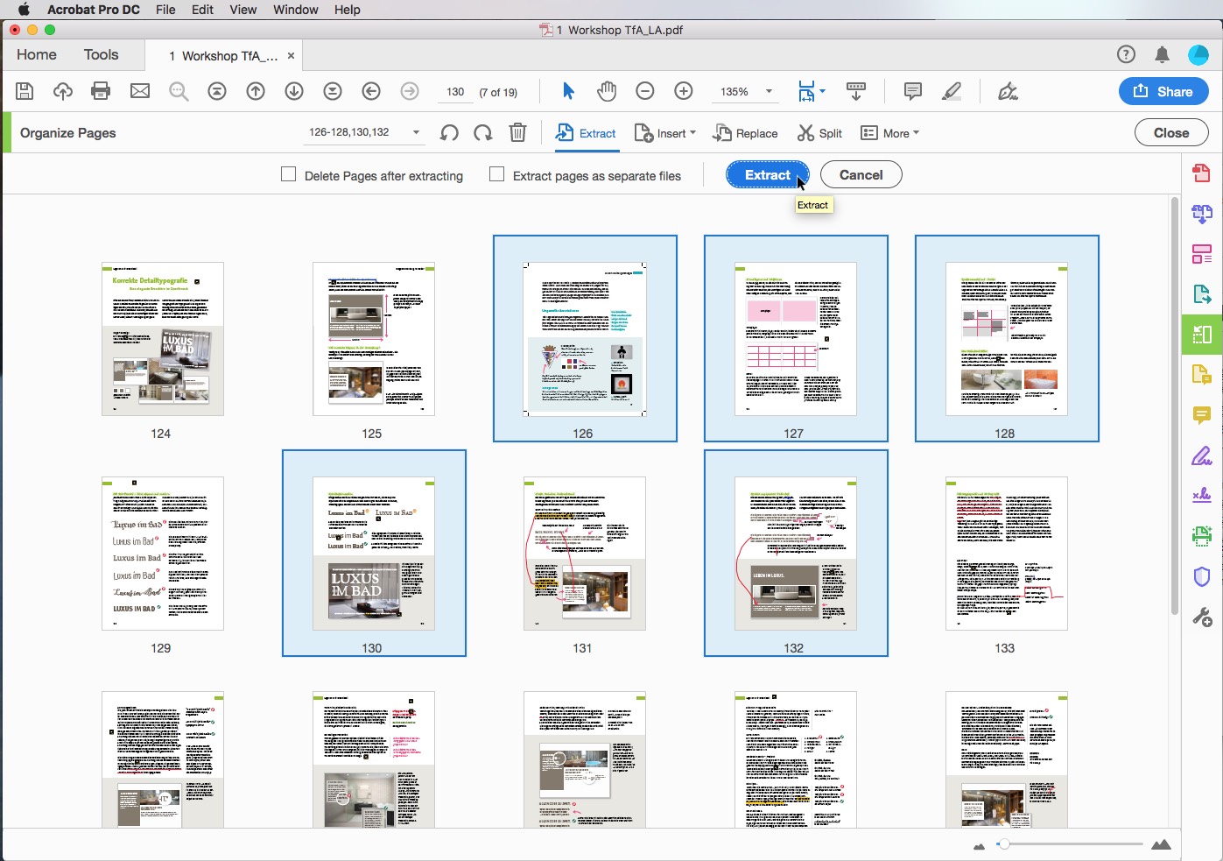The height and width of the screenshot is (861, 1223).
Task: Cancel the extraction
Action: point(861,174)
